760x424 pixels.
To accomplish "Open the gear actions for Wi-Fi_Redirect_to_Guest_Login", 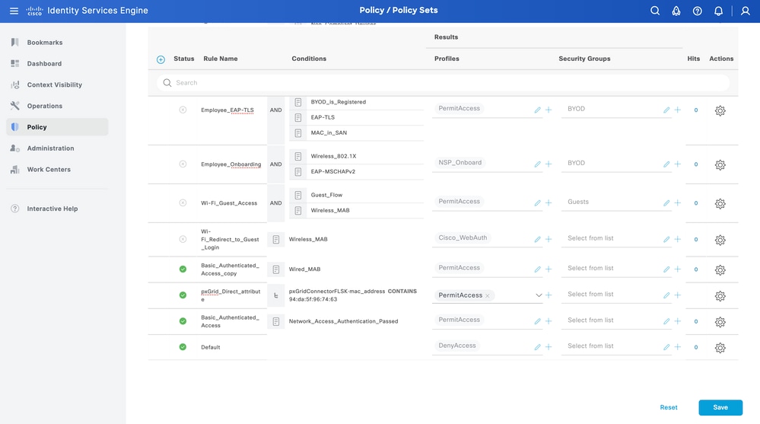I will click(x=720, y=240).
